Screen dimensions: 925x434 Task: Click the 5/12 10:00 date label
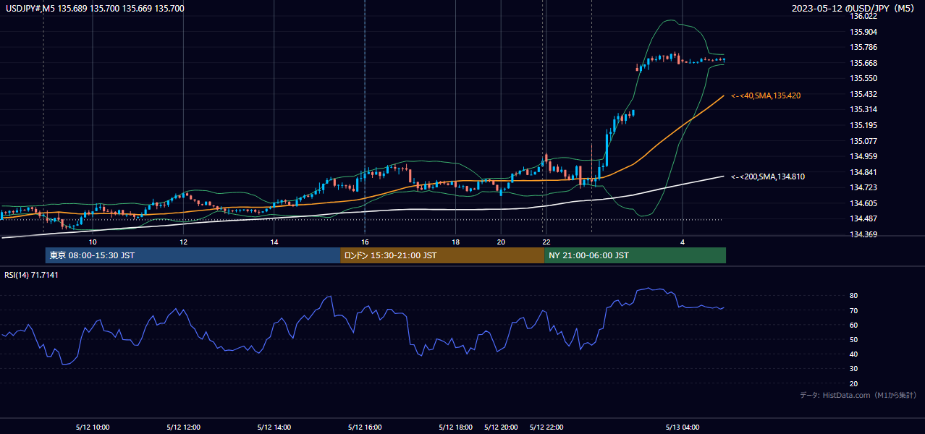point(93,427)
